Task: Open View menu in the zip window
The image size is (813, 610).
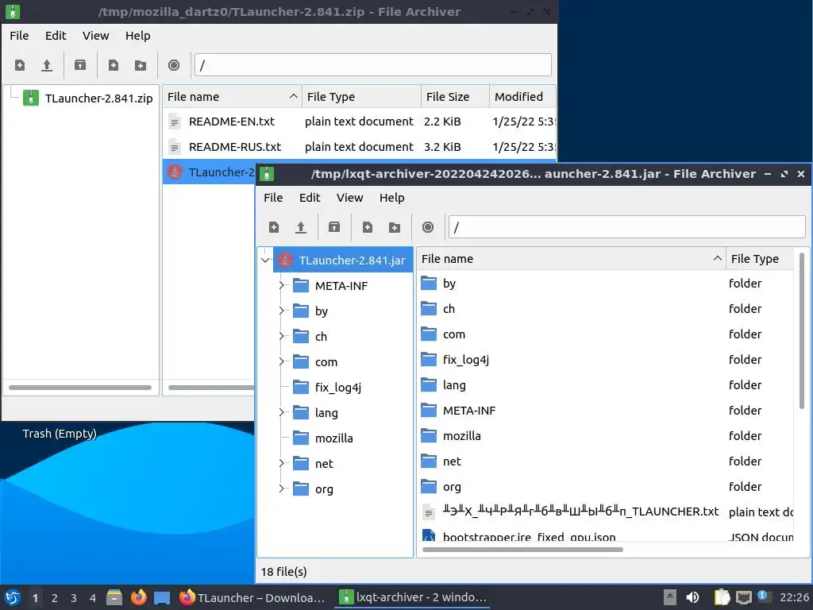Action: (x=96, y=35)
